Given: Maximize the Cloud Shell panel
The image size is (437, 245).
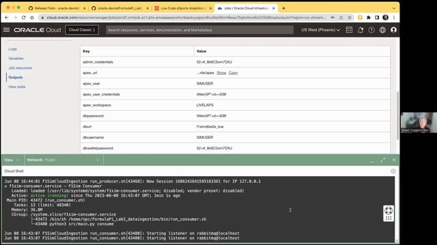Looking at the screenshot, I should point(383,160).
